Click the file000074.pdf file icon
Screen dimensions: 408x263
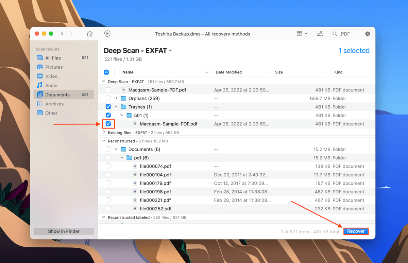pos(135,166)
